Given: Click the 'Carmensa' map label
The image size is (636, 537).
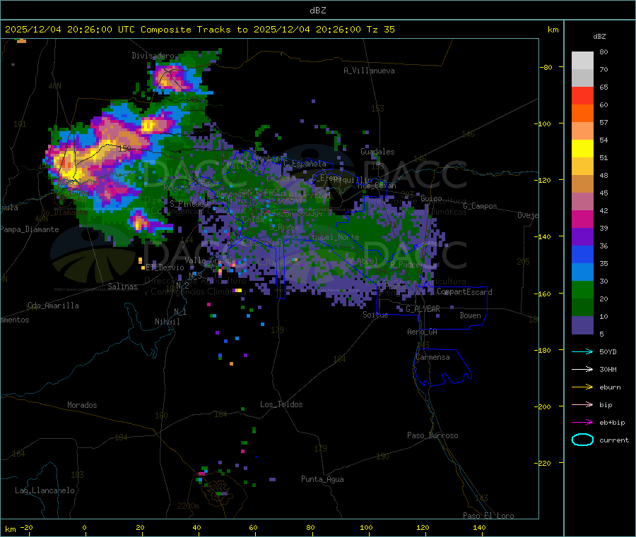Looking at the screenshot, I should click(432, 358).
